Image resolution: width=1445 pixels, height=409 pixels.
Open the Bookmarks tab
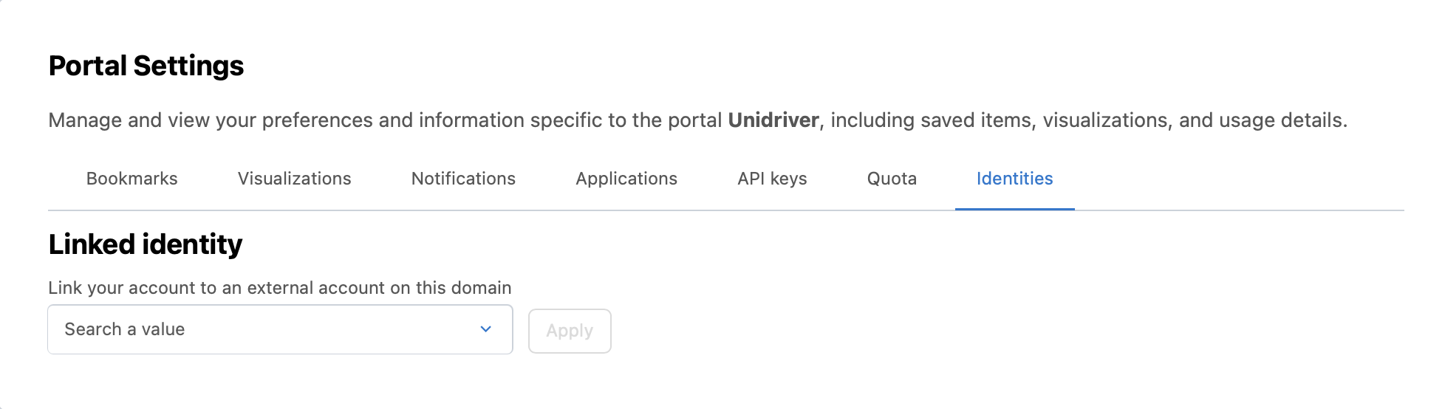131,179
